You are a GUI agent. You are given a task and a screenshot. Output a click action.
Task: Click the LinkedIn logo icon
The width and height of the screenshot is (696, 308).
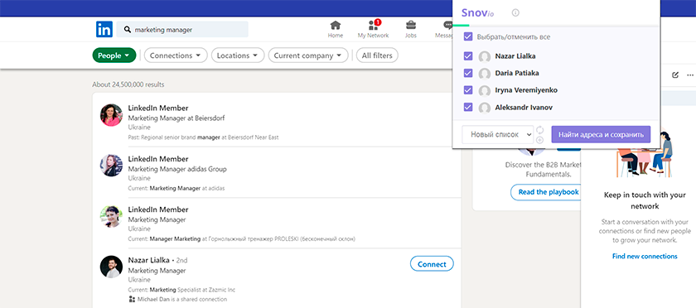tap(104, 29)
